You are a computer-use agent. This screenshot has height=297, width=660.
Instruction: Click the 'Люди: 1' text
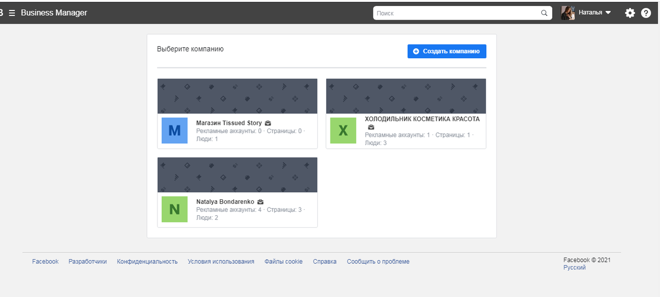point(207,139)
